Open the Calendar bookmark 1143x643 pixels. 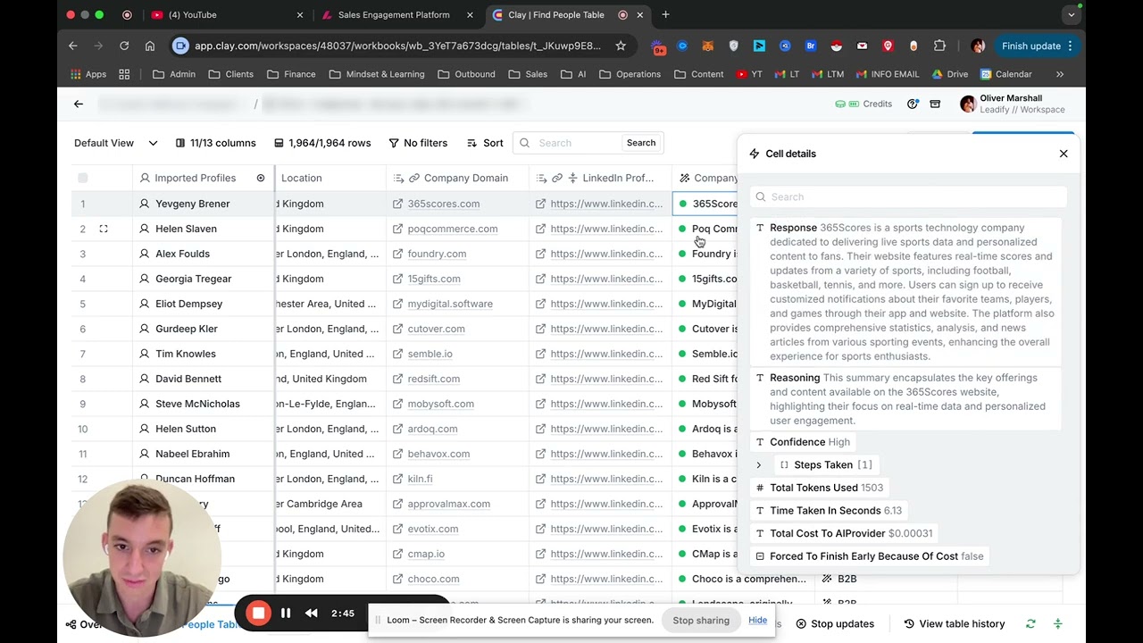[1005, 74]
